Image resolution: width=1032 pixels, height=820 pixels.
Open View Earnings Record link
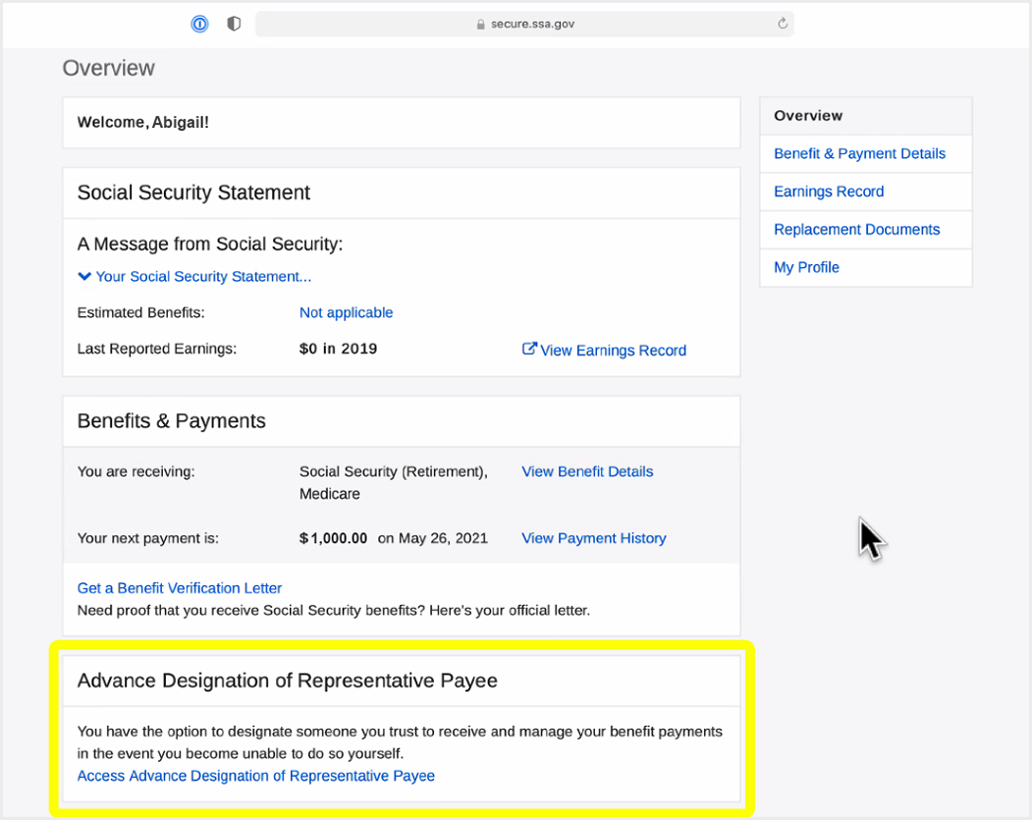click(x=613, y=351)
